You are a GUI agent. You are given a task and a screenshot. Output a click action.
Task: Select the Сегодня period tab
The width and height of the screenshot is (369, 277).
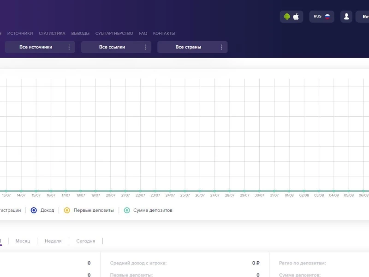tap(85, 241)
